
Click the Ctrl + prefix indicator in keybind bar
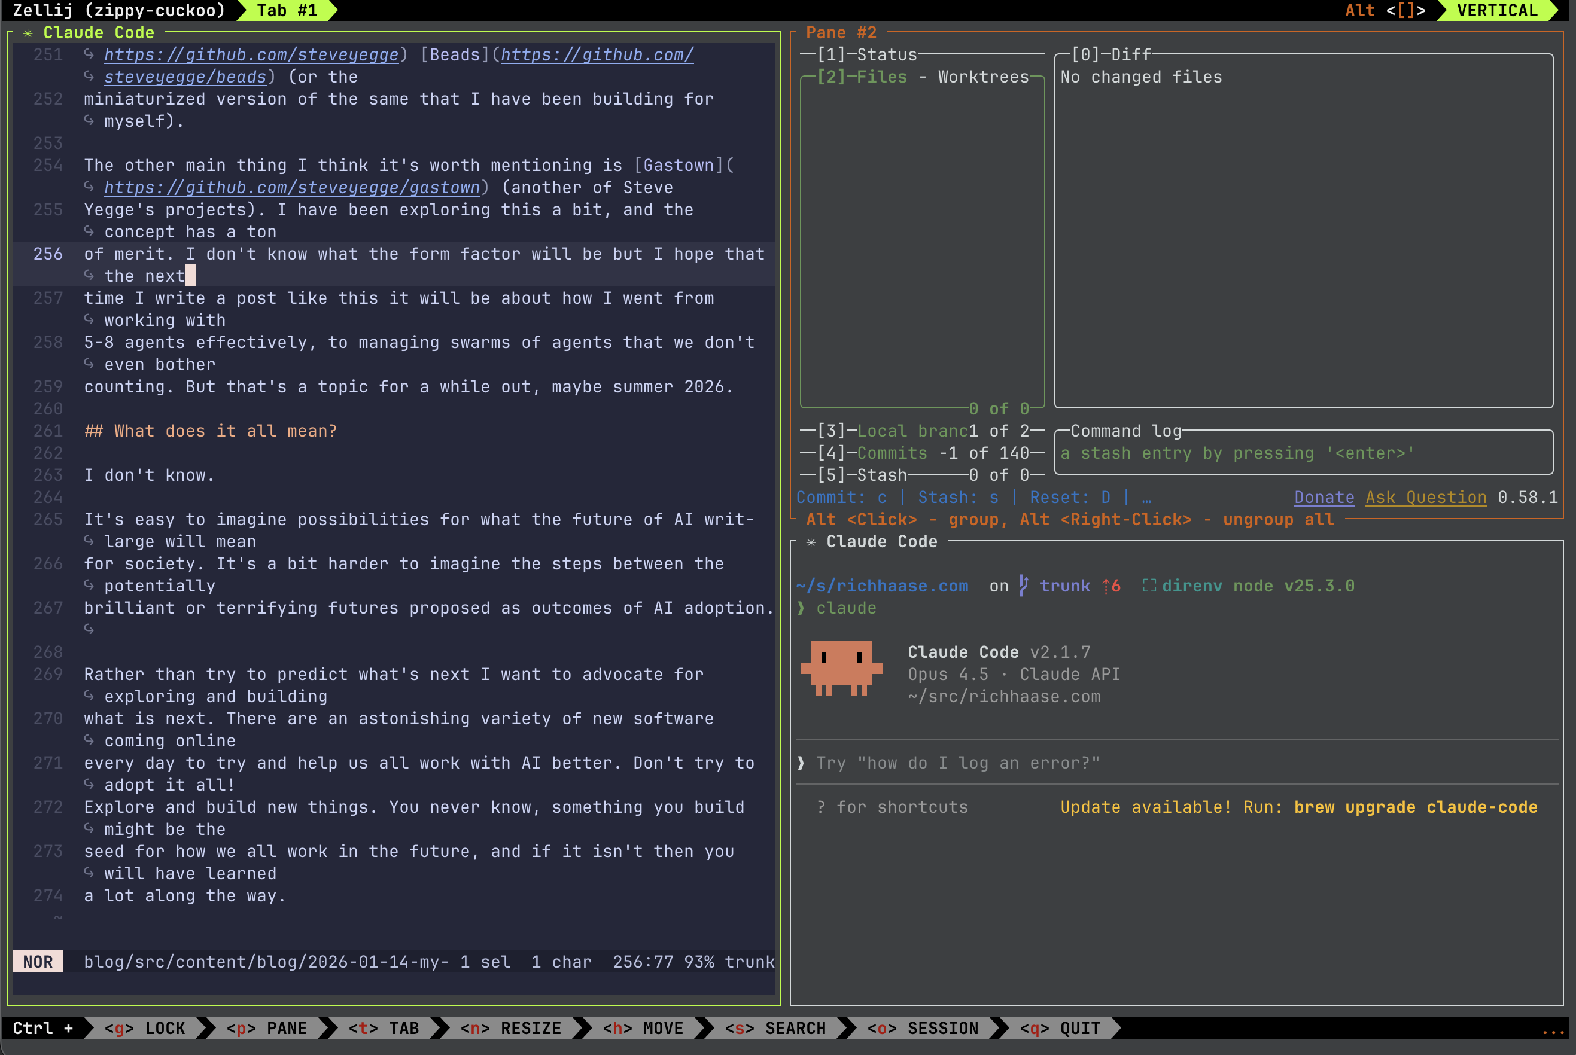click(43, 1028)
